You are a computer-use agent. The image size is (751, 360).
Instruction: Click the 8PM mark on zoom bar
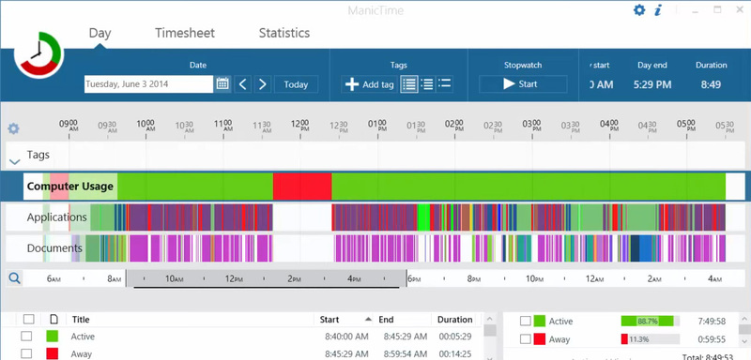pos(474,278)
